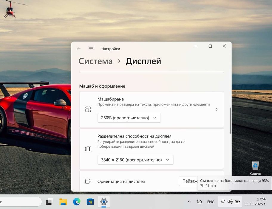Open the Пейзаж orientation dropdown
Screen dimensions: 272x209
(x=188, y=181)
